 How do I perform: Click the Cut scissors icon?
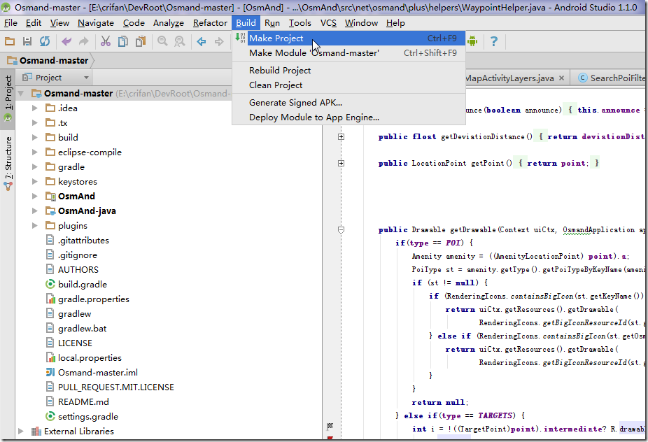[106, 41]
